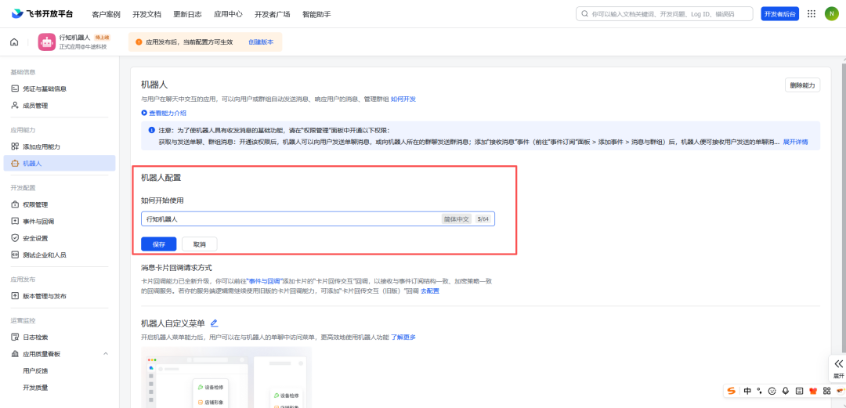Viewport: 846px width, 408px height.
Task: Click the 查看能力介绍 link
Action: [x=168, y=113]
